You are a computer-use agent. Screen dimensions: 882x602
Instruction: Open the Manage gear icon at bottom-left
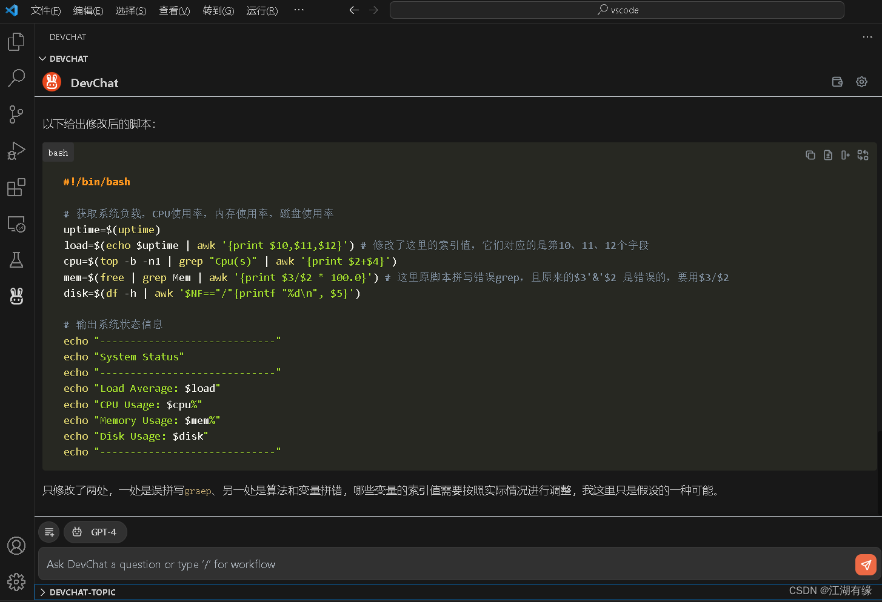coord(16,582)
